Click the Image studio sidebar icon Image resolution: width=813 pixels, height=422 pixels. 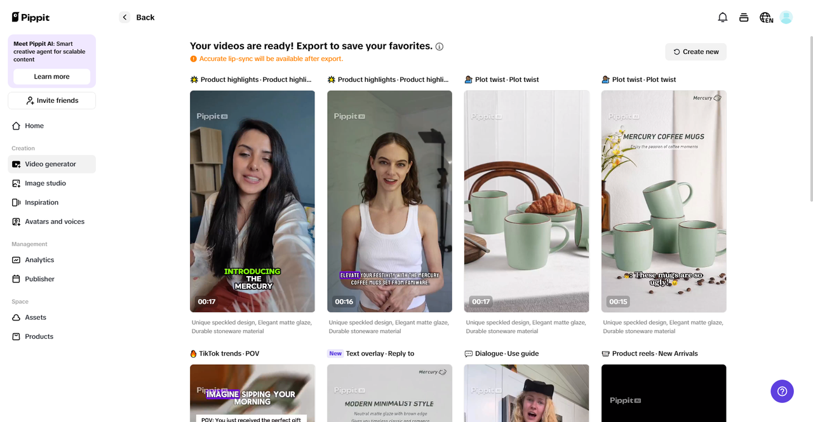[x=17, y=183]
